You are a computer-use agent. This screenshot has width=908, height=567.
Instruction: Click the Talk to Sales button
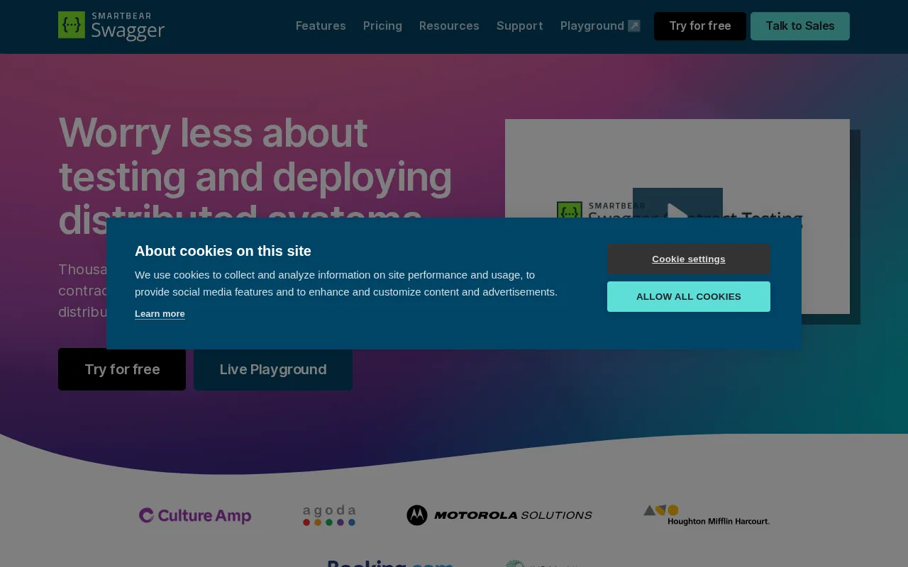[x=800, y=26]
